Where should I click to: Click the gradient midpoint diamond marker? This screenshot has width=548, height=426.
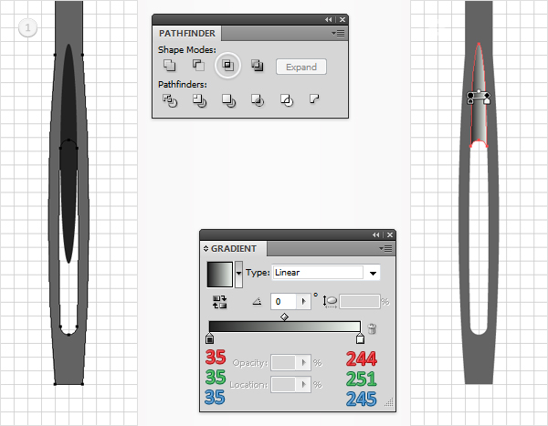pyautogui.click(x=284, y=317)
